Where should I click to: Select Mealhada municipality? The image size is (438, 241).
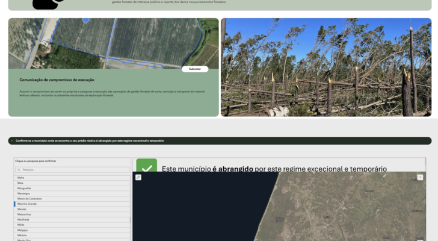pos(23,219)
